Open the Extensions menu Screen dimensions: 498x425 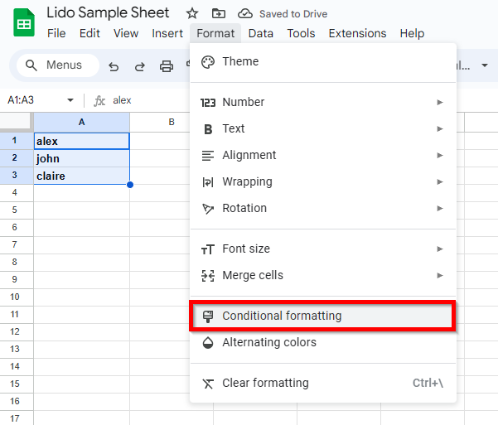[x=357, y=33]
